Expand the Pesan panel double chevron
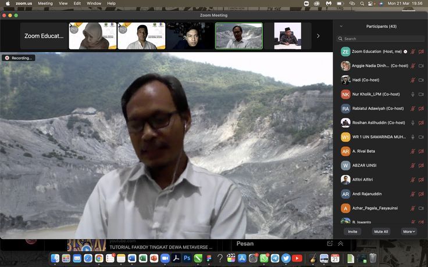Screen dimensions: 428x267 click(x=341, y=244)
